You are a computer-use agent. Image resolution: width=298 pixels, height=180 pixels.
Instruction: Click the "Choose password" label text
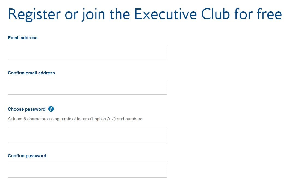coord(26,109)
